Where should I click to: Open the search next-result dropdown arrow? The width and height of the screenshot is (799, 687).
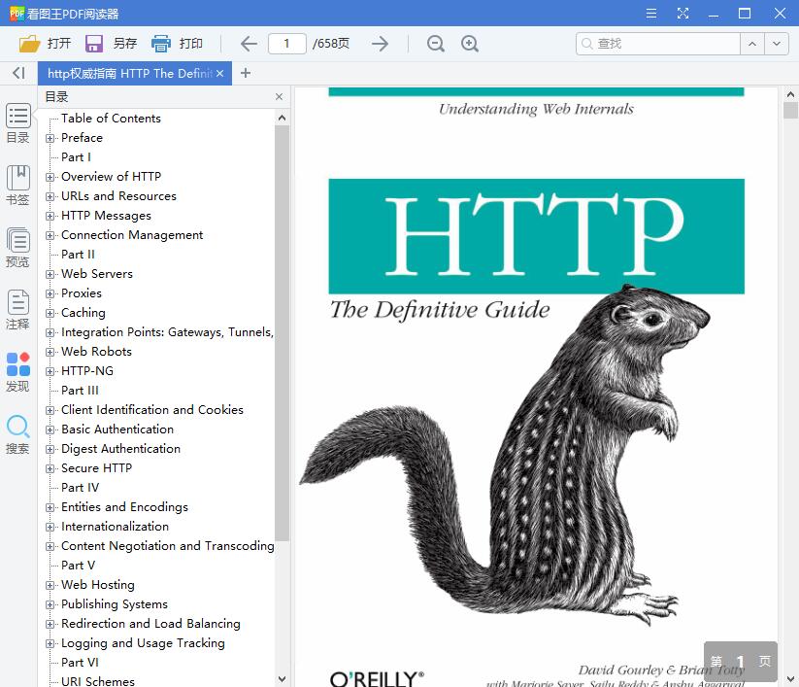[774, 44]
